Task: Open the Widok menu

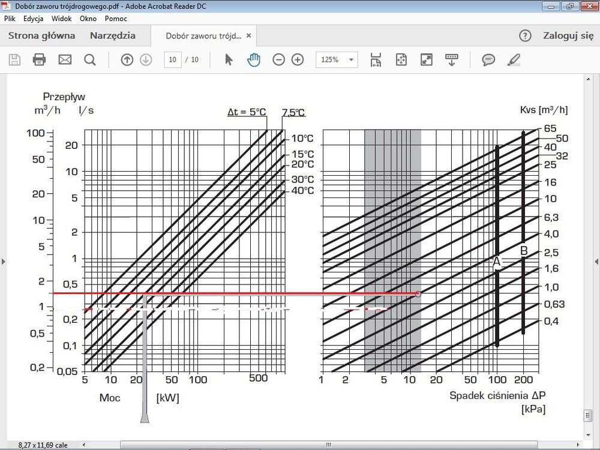Action: [61, 19]
